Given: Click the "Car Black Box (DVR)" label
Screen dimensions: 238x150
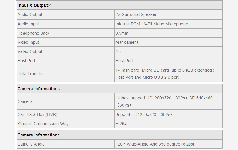Looking at the screenshot, I should (37, 114).
